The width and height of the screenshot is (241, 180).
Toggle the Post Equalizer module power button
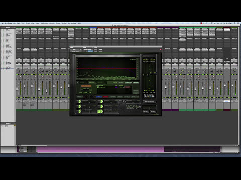click(100, 111)
